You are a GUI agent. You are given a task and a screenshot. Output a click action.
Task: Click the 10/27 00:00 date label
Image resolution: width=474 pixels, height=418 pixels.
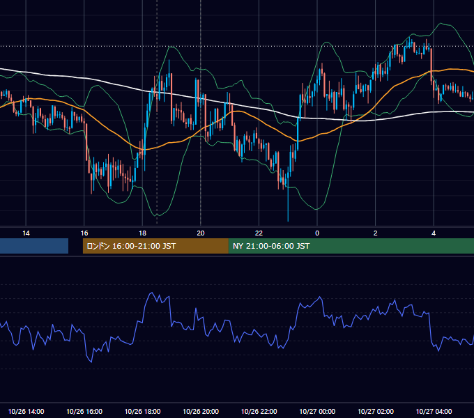317,411
